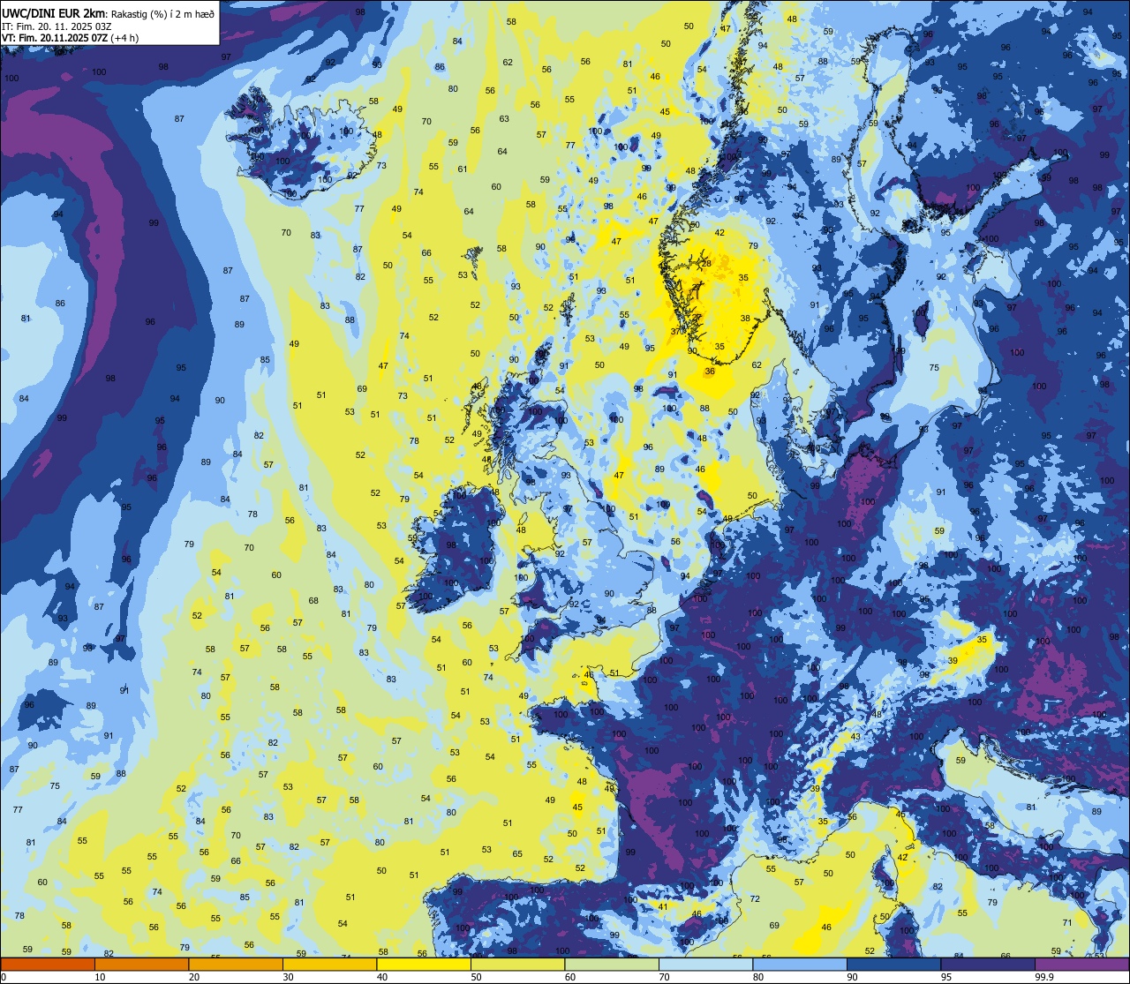1130x984 pixels.
Task: Click the bright yellow legend segment between 40 and 50
Action: pyautogui.click(x=424, y=964)
